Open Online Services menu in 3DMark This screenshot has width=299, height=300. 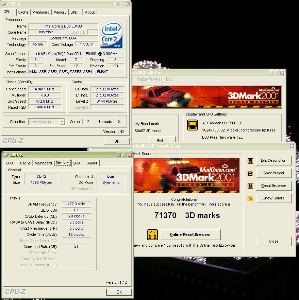(x=149, y=79)
